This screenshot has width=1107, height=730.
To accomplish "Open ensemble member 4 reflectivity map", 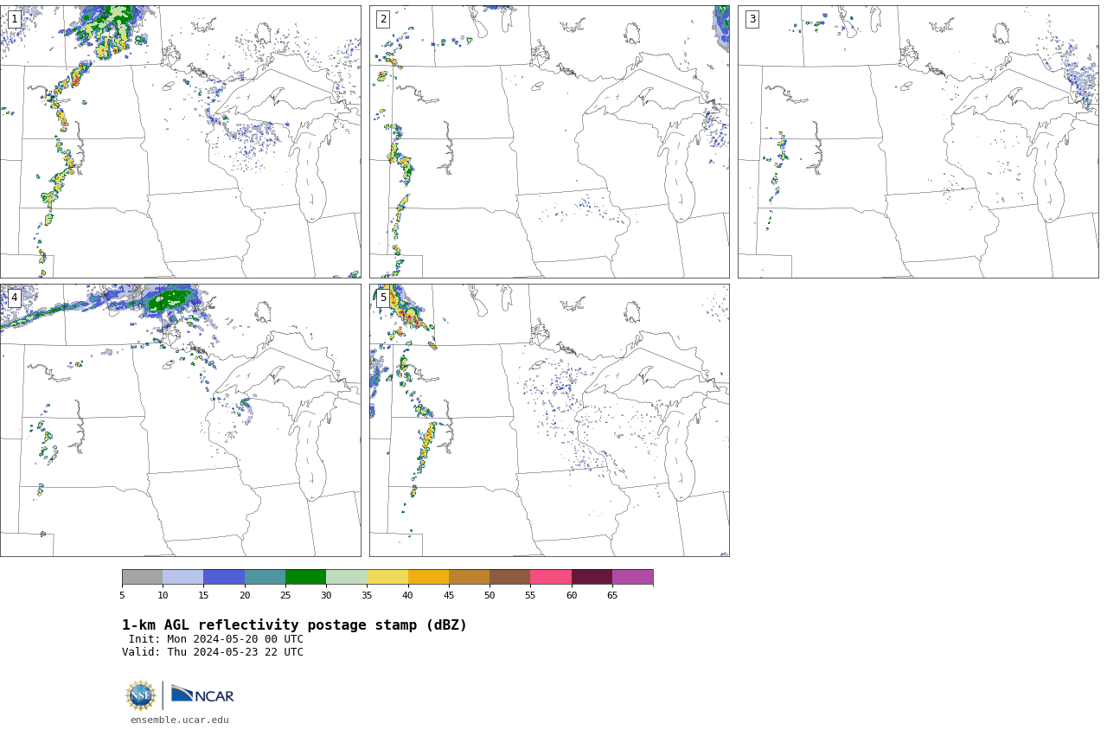I will pyautogui.click(x=180, y=420).
